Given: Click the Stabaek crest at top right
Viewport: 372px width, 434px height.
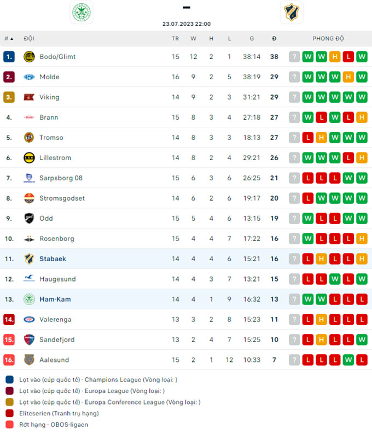Looking at the screenshot, I should coord(292,12).
